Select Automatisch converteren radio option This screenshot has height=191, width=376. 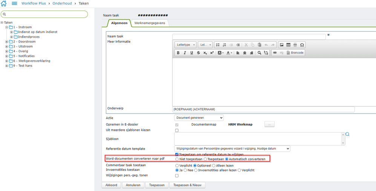click(226, 159)
